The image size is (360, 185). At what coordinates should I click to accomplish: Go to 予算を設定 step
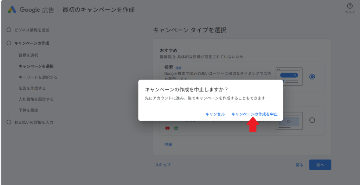coord(28,110)
